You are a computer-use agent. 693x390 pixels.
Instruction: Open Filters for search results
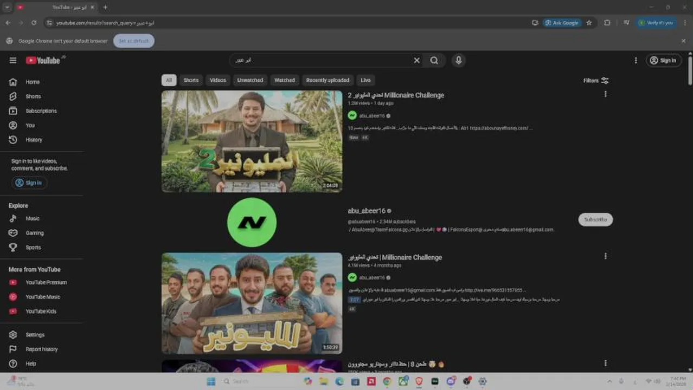point(596,81)
